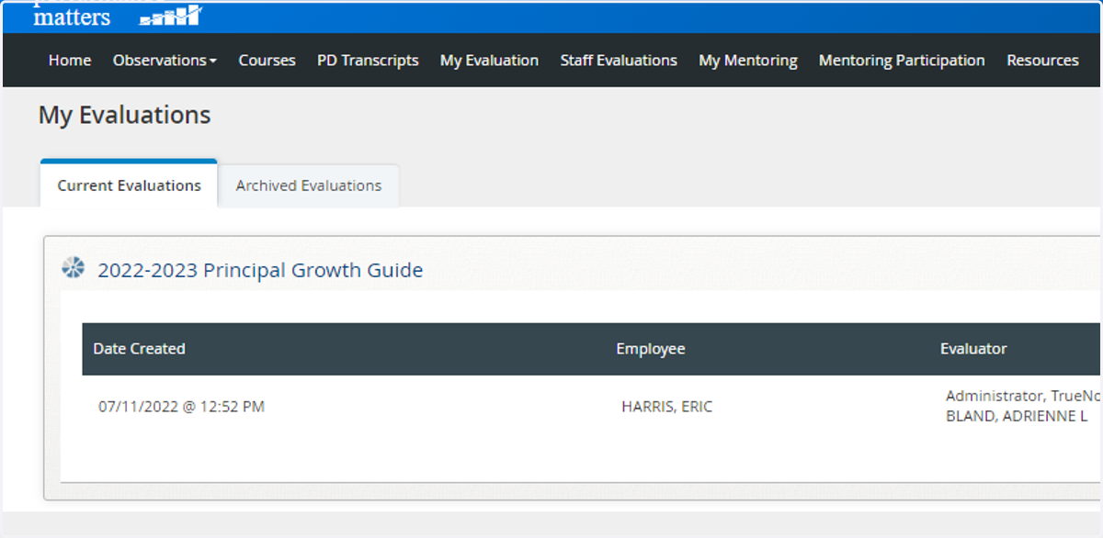Open the Resources menu item
The image size is (1103, 538).
coord(1042,61)
